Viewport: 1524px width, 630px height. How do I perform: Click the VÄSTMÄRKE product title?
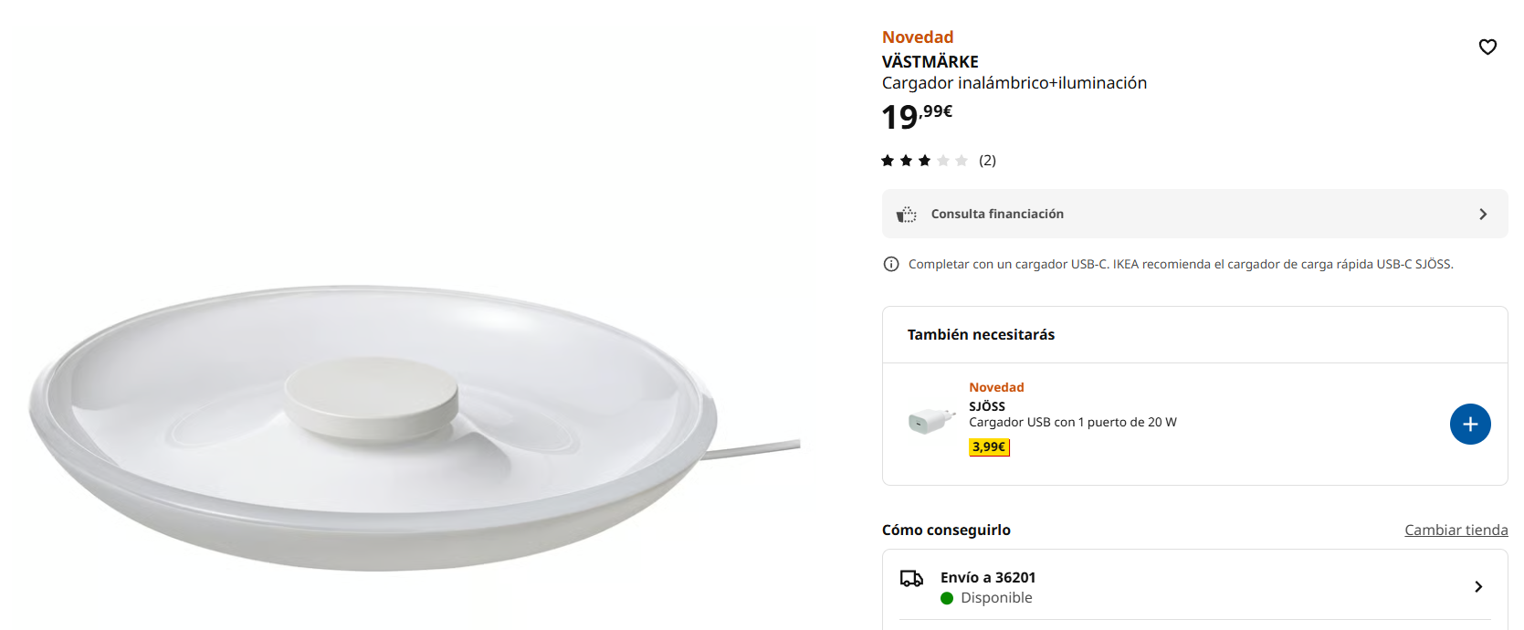930,62
